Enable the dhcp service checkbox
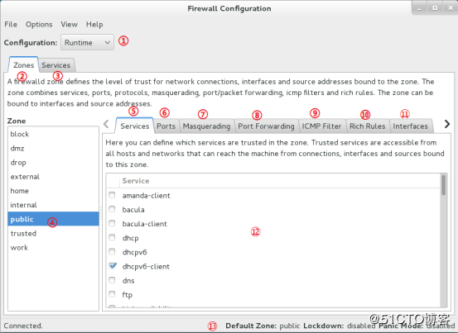458x333 pixels. point(112,237)
